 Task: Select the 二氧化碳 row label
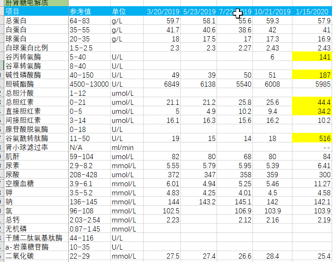(x=20, y=256)
